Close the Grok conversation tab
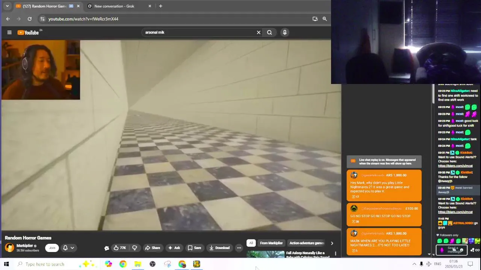 point(150,6)
